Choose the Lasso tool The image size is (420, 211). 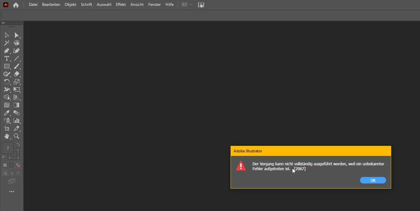pos(17,43)
